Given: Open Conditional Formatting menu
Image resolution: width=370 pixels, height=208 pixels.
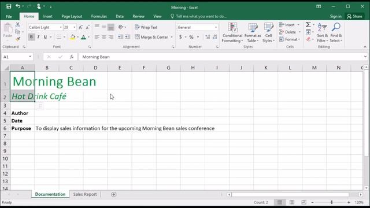Looking at the screenshot, I should (x=232, y=33).
